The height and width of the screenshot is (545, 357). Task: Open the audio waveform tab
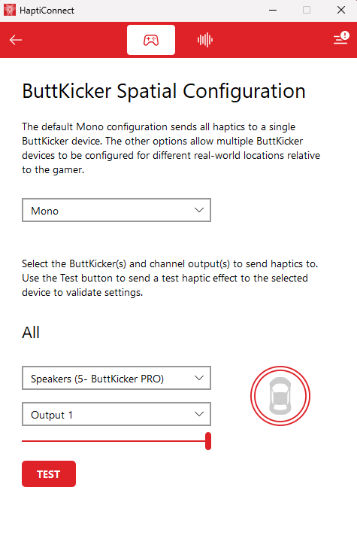[x=205, y=40]
